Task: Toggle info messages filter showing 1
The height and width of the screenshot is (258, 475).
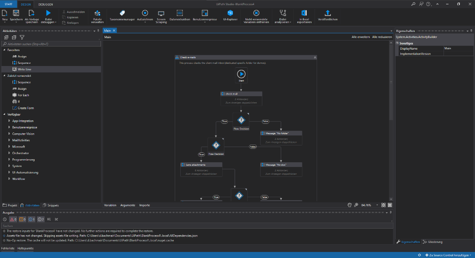Action: (x=31, y=219)
